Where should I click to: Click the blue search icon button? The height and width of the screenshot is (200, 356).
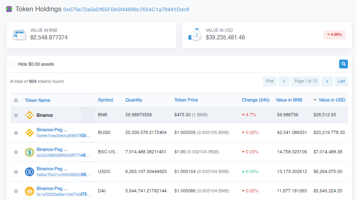pos(343,64)
